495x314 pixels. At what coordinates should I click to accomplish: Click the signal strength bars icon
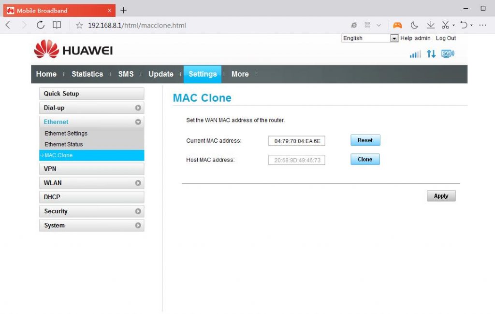point(415,54)
